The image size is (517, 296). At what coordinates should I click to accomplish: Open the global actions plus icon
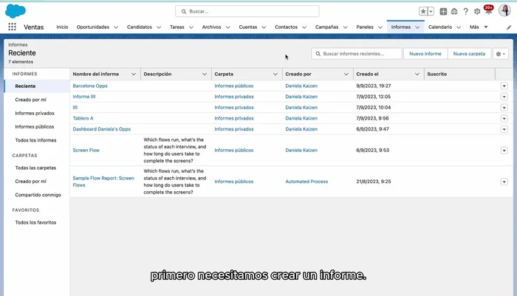(443, 12)
